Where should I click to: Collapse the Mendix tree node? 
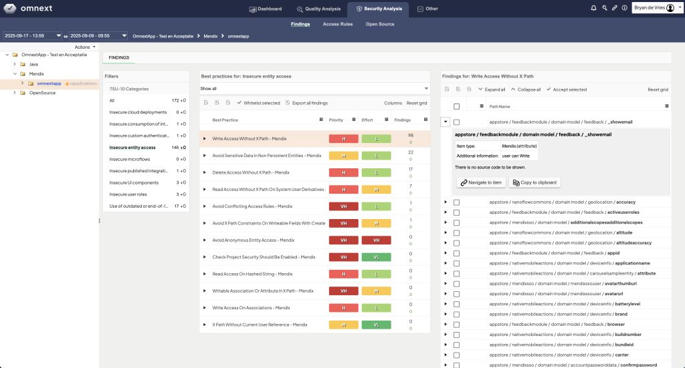[15, 73]
